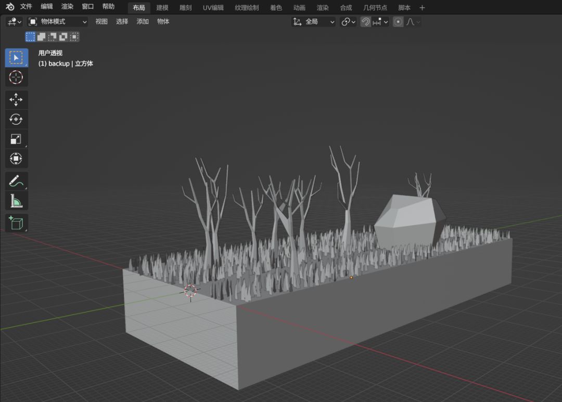This screenshot has width=562, height=402.
Task: Select the Transform tool
Action: click(x=16, y=158)
